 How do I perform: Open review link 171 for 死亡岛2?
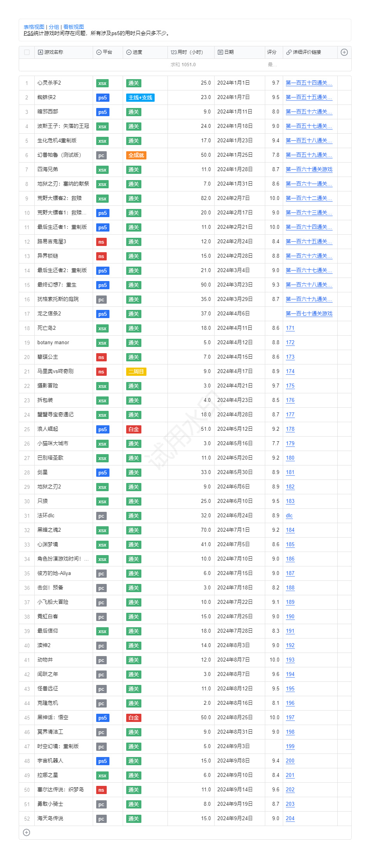pyautogui.click(x=290, y=328)
